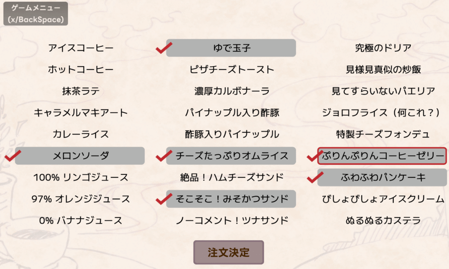Viewport: 449px width, 269px height.
Task: Select 0% バナナジュース
Action: click(79, 221)
